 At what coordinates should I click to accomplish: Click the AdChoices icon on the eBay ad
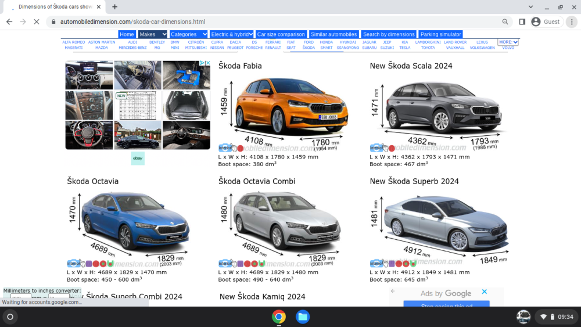(x=202, y=63)
